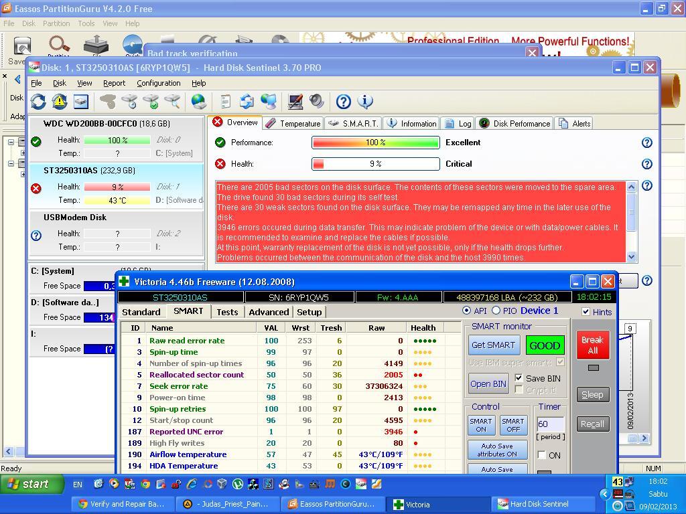
Task: Switch to the Overview tab
Action: 235,122
